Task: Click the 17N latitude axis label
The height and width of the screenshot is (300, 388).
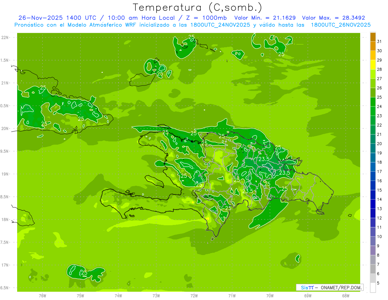Action: pos(5,265)
